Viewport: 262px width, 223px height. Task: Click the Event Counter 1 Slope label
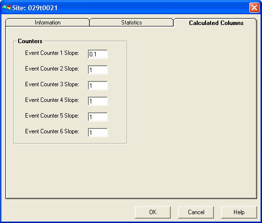52,53
